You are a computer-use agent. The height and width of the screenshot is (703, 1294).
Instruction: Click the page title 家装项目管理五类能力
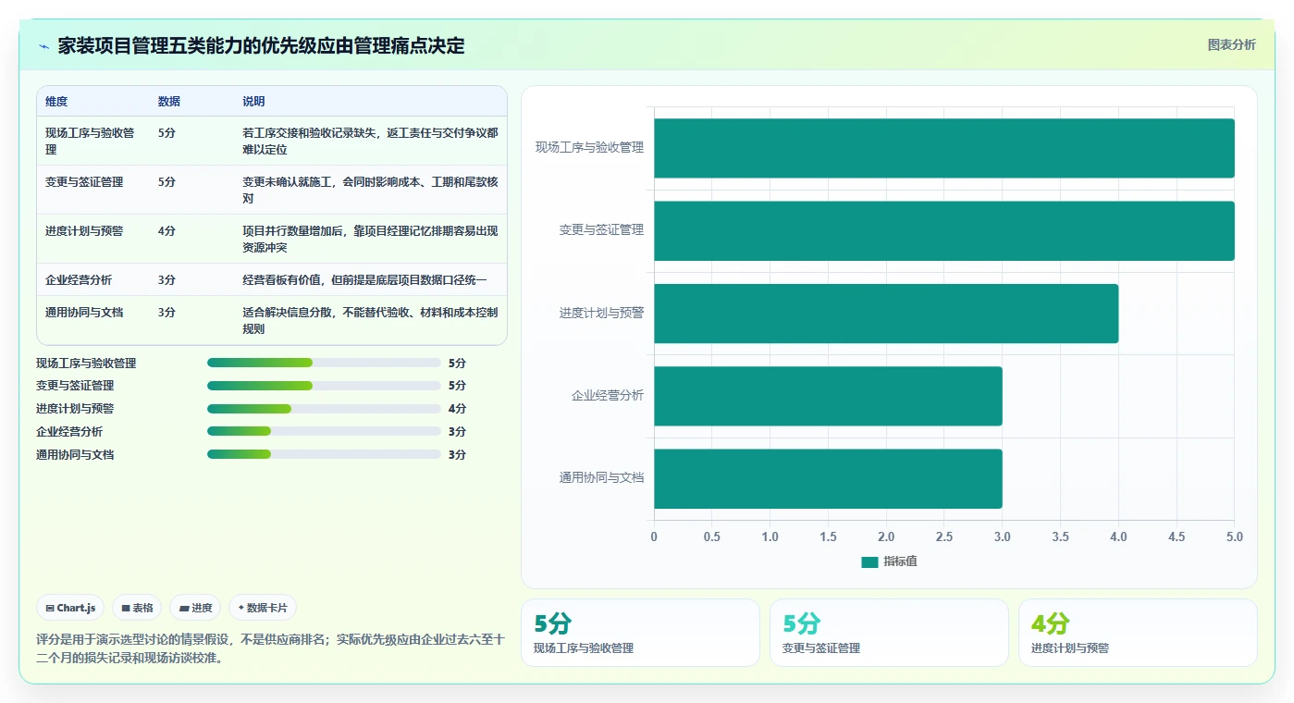click(x=261, y=45)
